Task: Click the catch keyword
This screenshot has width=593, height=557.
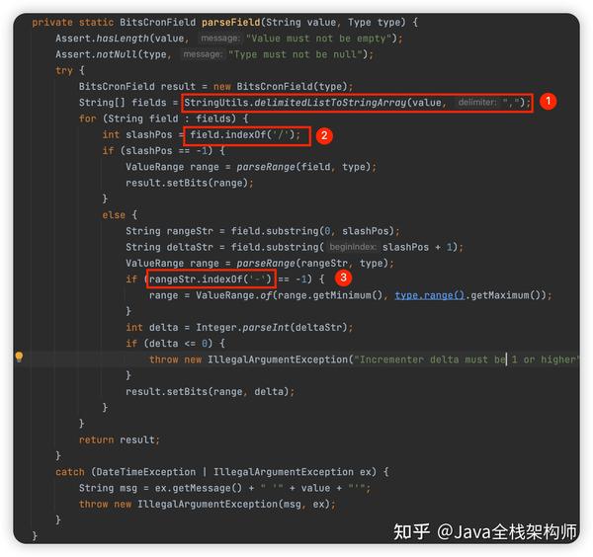Action: (70, 472)
